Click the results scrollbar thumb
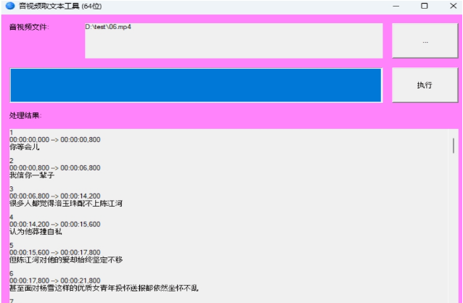 (x=454, y=146)
